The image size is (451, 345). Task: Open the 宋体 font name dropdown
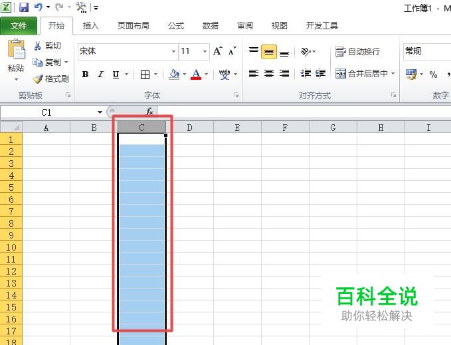[173, 51]
